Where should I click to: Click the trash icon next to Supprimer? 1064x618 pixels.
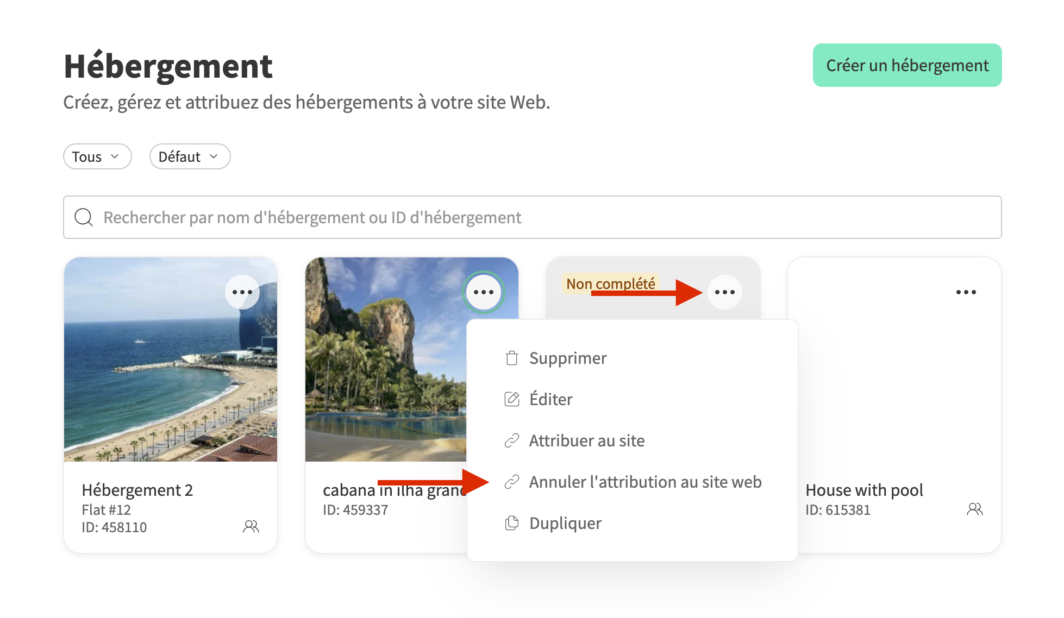tap(511, 358)
